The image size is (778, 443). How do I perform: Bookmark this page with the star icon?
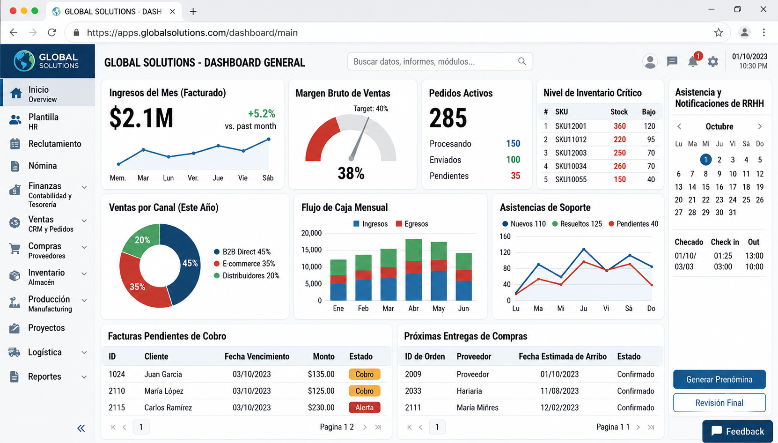pyautogui.click(x=719, y=32)
